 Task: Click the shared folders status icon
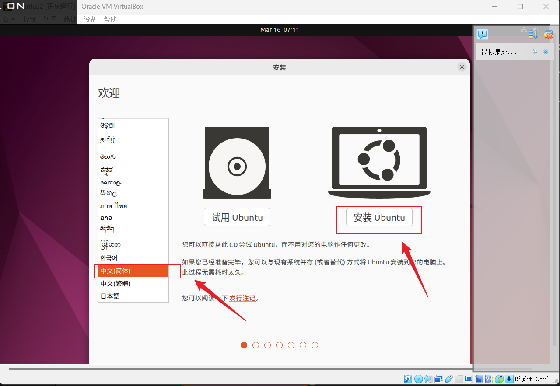click(x=459, y=379)
